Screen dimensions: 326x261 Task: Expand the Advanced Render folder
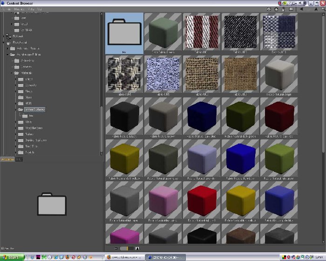[8, 48]
